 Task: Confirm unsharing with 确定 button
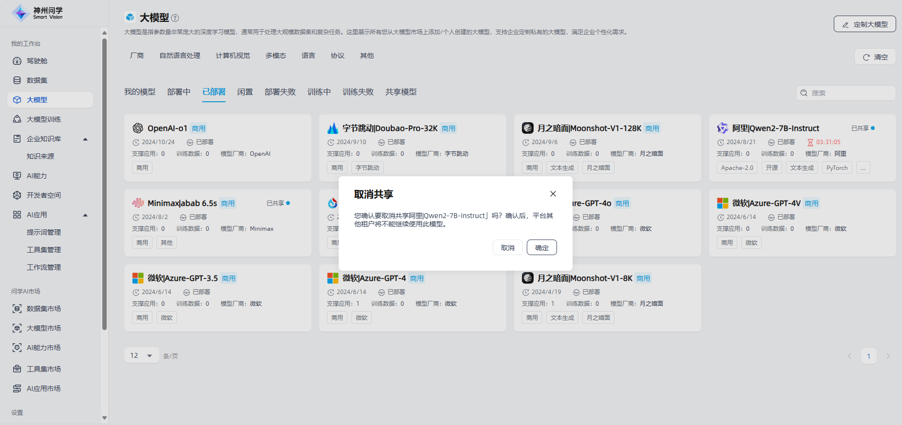pos(541,248)
